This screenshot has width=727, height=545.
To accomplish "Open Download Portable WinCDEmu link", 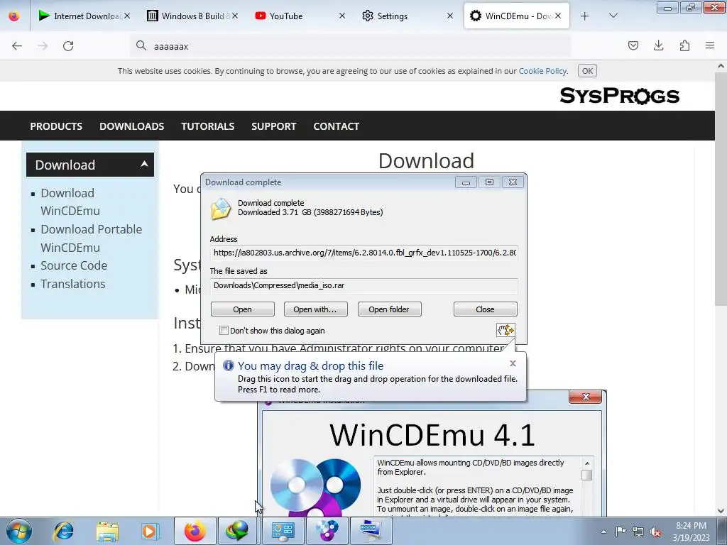I will coord(92,238).
